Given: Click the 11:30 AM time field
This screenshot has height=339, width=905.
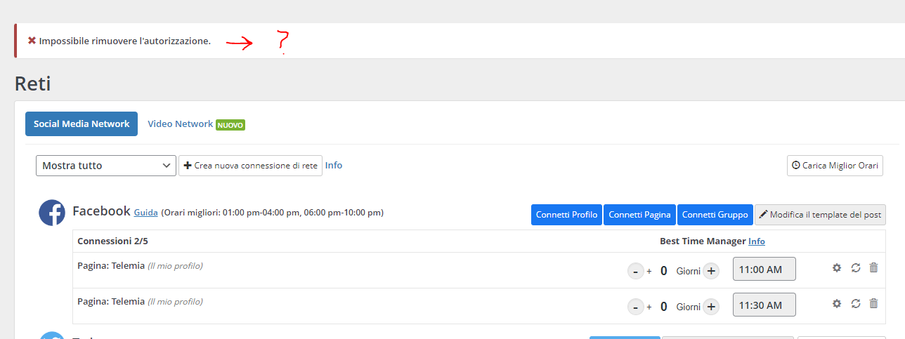Looking at the screenshot, I should click(x=764, y=305).
